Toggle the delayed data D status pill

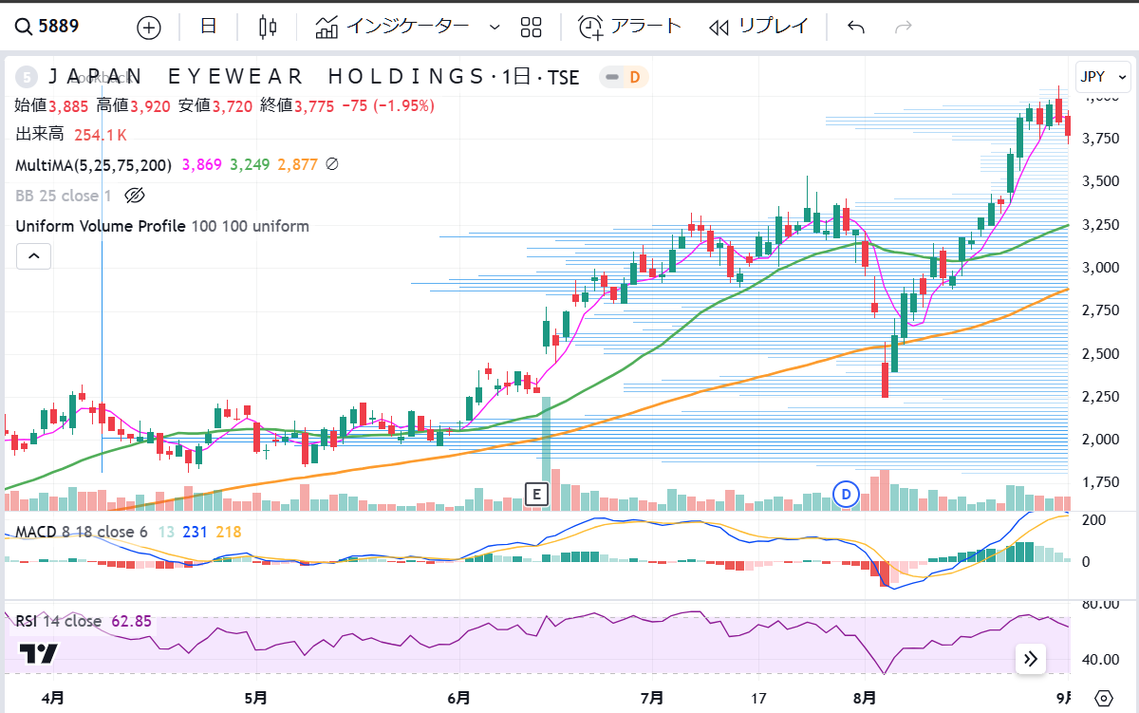[x=625, y=77]
